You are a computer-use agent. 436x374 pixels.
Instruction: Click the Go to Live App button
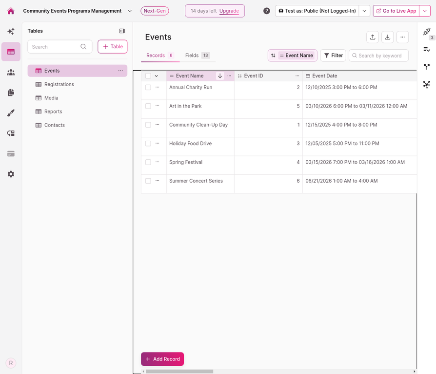(396, 11)
